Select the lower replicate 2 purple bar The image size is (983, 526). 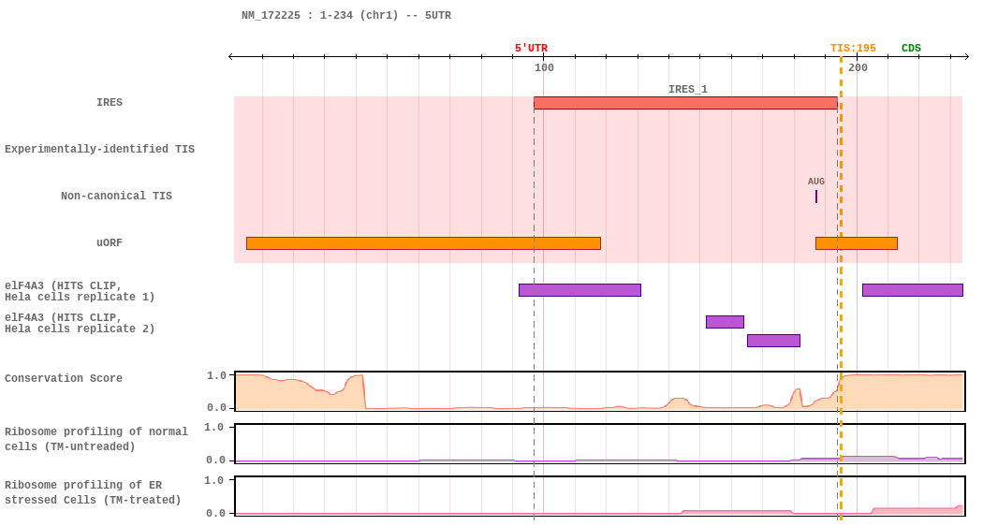[773, 341]
